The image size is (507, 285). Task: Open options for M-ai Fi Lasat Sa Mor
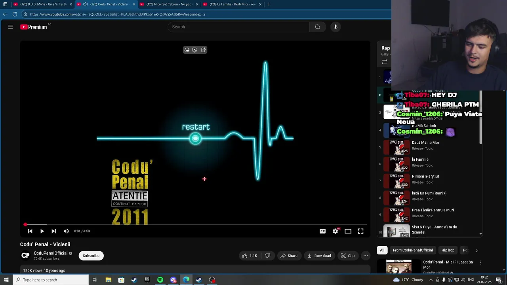(481, 262)
